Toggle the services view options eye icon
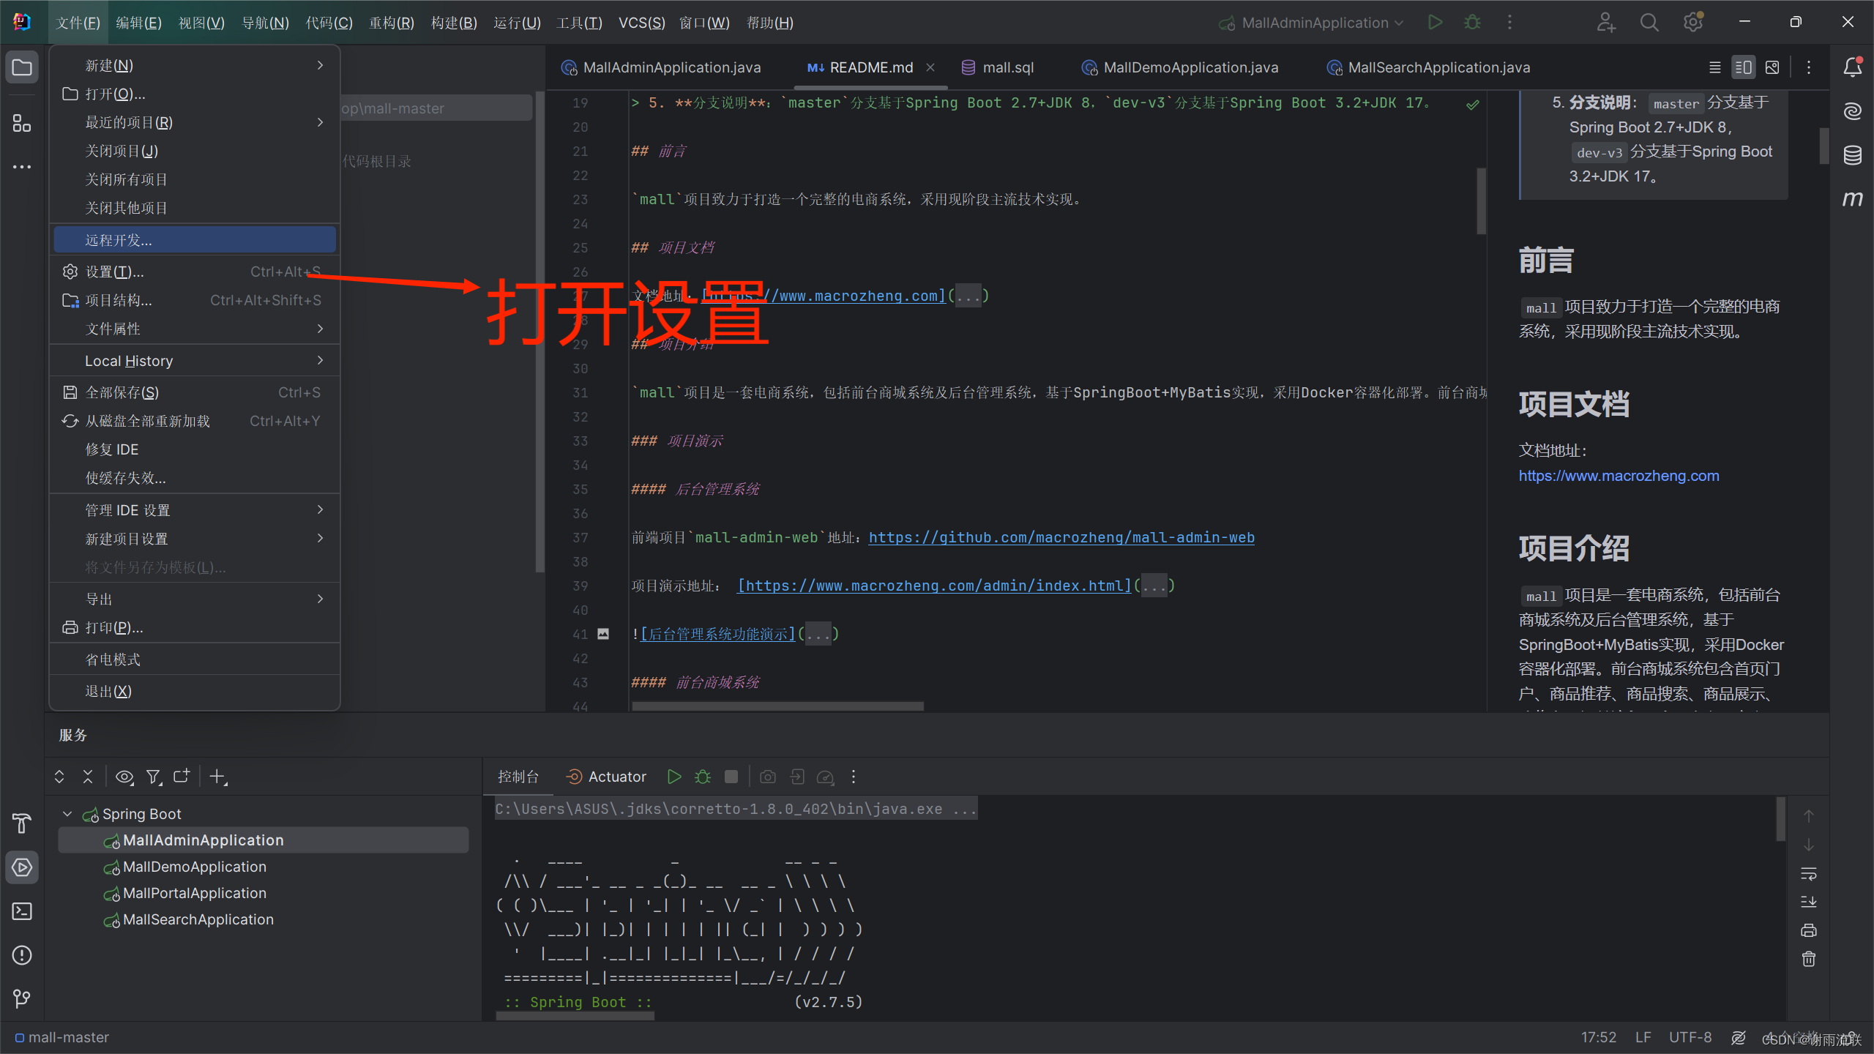The width and height of the screenshot is (1874, 1054). pyautogui.click(x=124, y=777)
